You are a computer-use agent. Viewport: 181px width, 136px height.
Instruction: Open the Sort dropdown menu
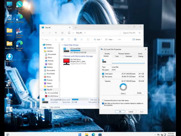[98, 40]
